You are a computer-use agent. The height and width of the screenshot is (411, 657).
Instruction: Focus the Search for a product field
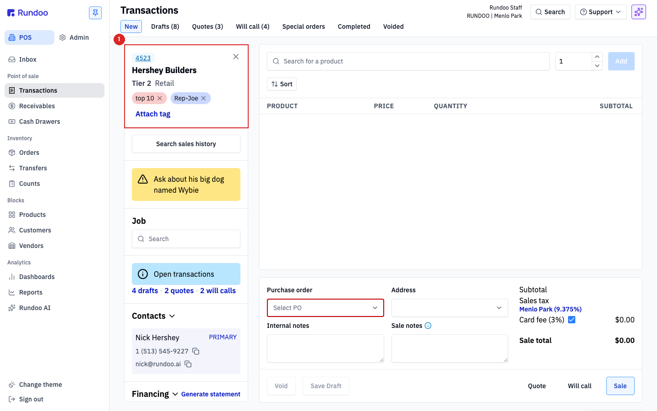point(408,61)
